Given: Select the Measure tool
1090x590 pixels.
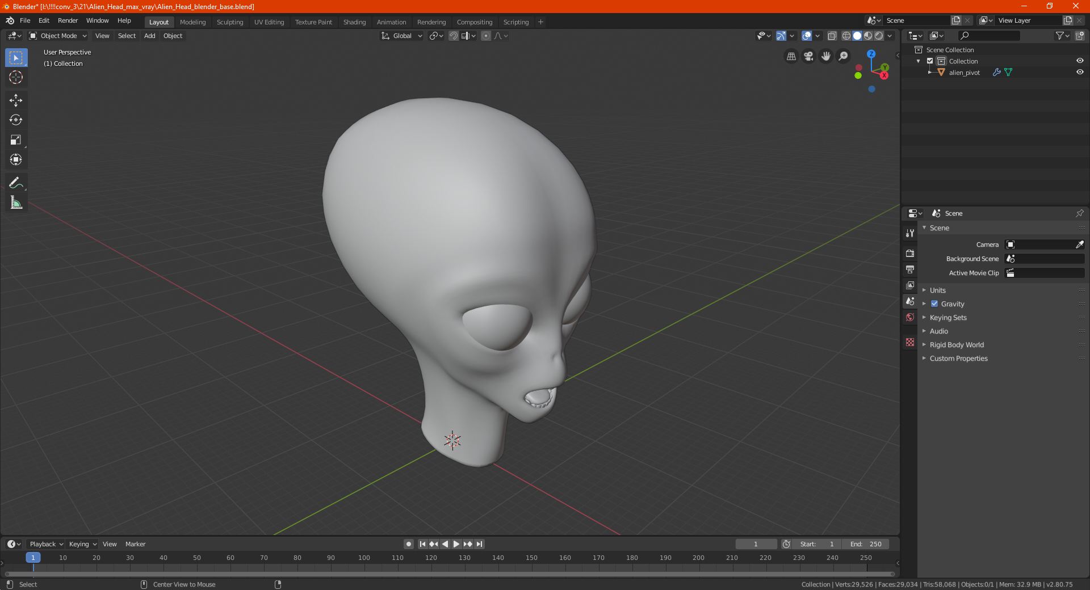Looking at the screenshot, I should 16,203.
